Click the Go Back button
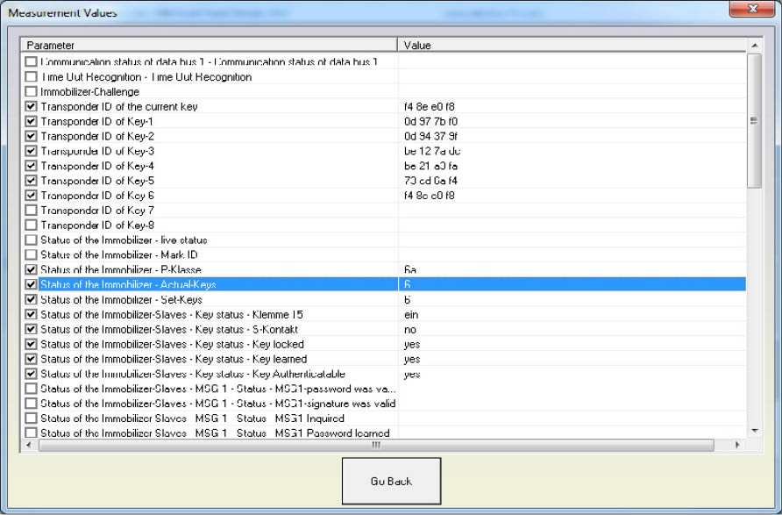 click(x=391, y=481)
